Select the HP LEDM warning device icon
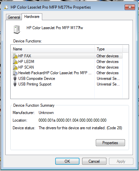The height and width of the screenshot is (171, 139). pyautogui.click(x=15, y=61)
